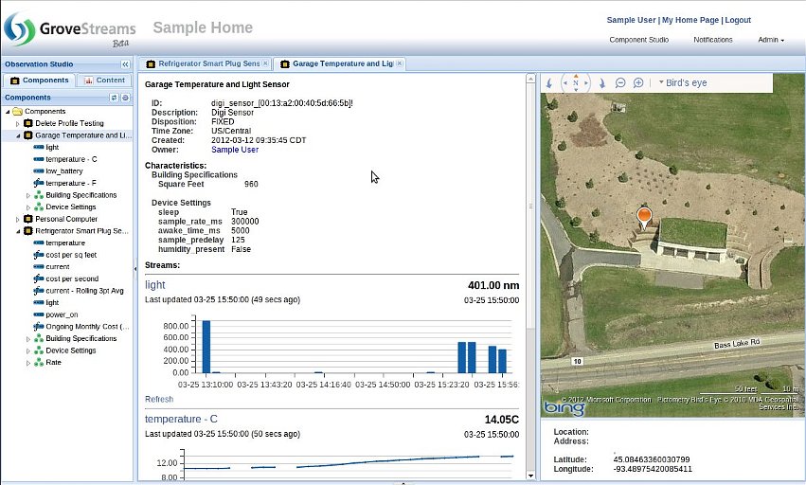The image size is (806, 485).
Task: Expand the Personal Computer tree node
Action: point(17,219)
